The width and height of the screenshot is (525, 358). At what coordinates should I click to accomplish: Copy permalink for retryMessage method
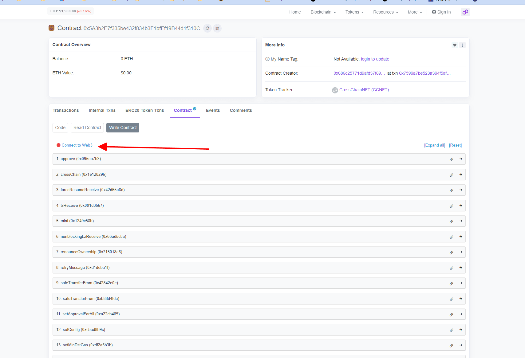(x=451, y=268)
